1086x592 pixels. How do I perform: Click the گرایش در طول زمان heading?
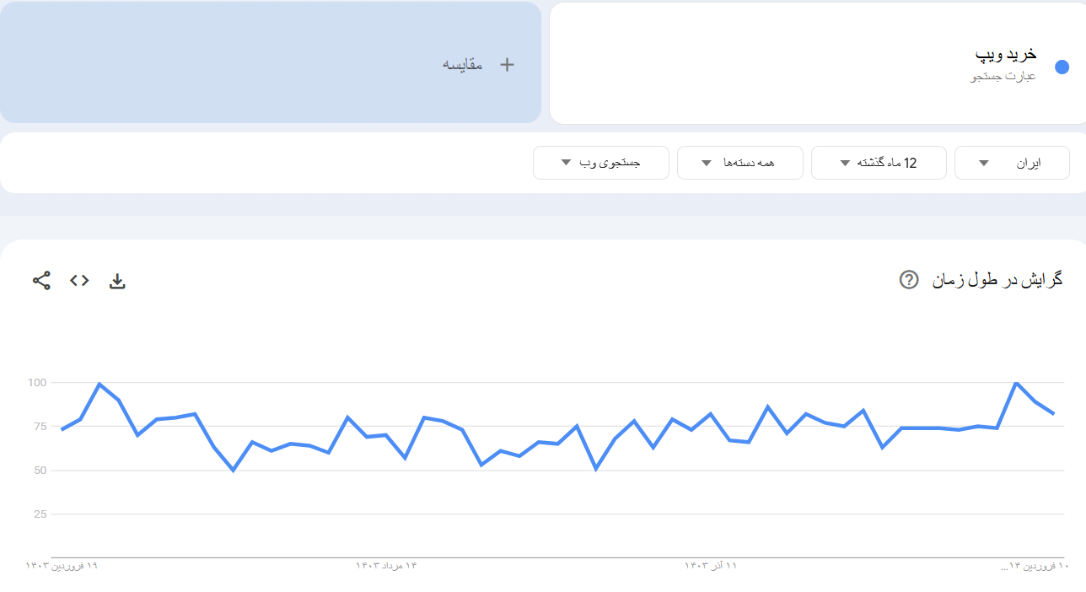997,280
